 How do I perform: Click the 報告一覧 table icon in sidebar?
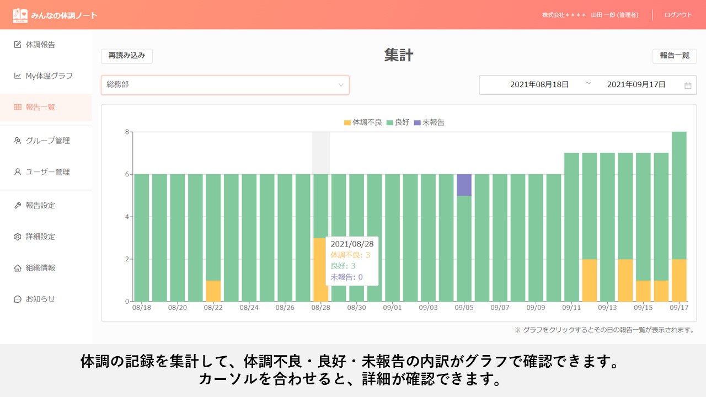click(18, 108)
